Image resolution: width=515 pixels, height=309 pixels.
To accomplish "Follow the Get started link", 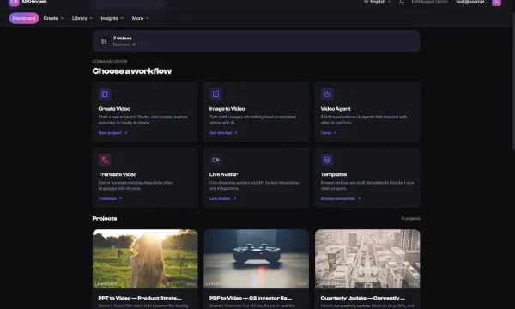I will [223, 133].
